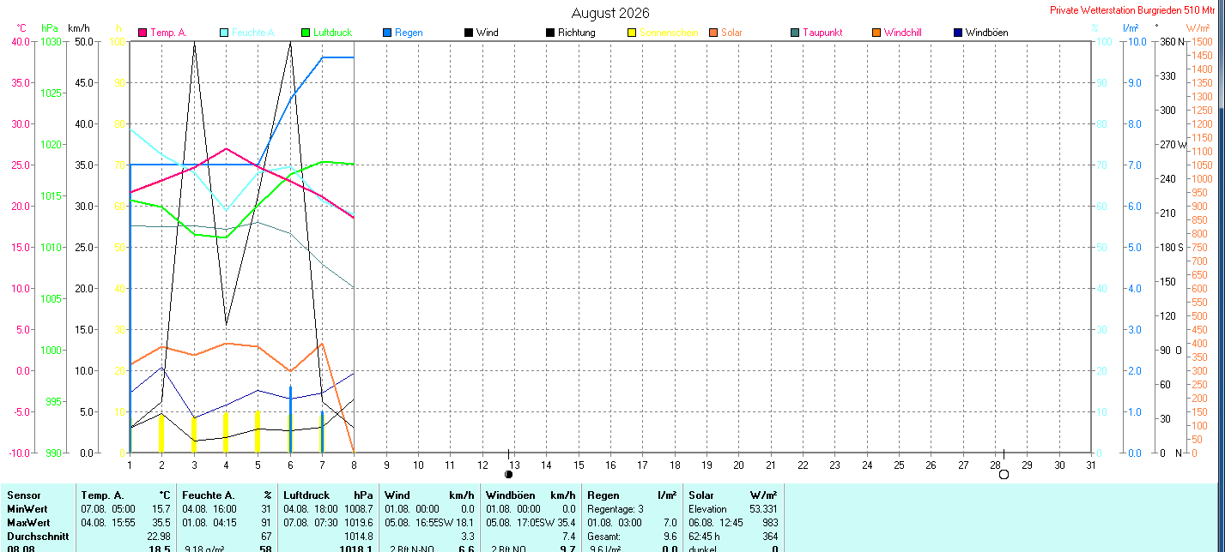The image size is (1225, 552).
Task: Click the pink Temp. A. legend color square
Action: (143, 33)
